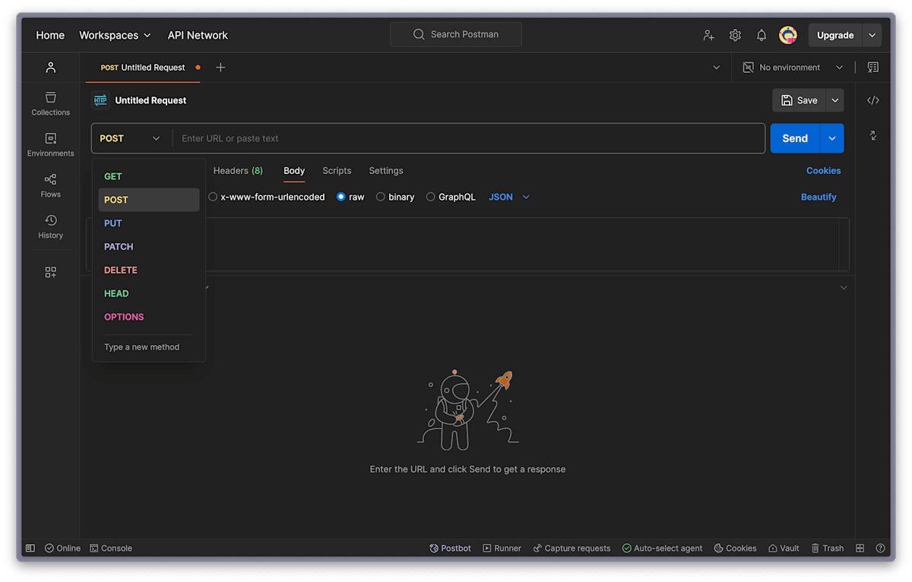Choose POST from the method list
Screen dimensions: 912x582
click(x=149, y=200)
